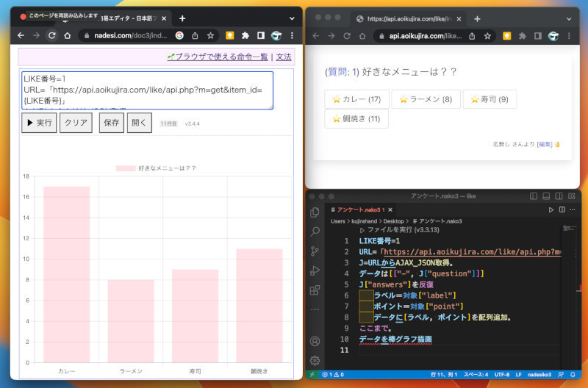Viewport: 588px width, 388px height.
Task: Open the editor More Actions ellipsis in VS Code
Action: coord(573,209)
